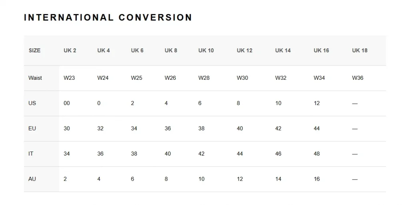Click the US row label
Image resolution: width=410 pixels, height=205 pixels.
point(32,103)
